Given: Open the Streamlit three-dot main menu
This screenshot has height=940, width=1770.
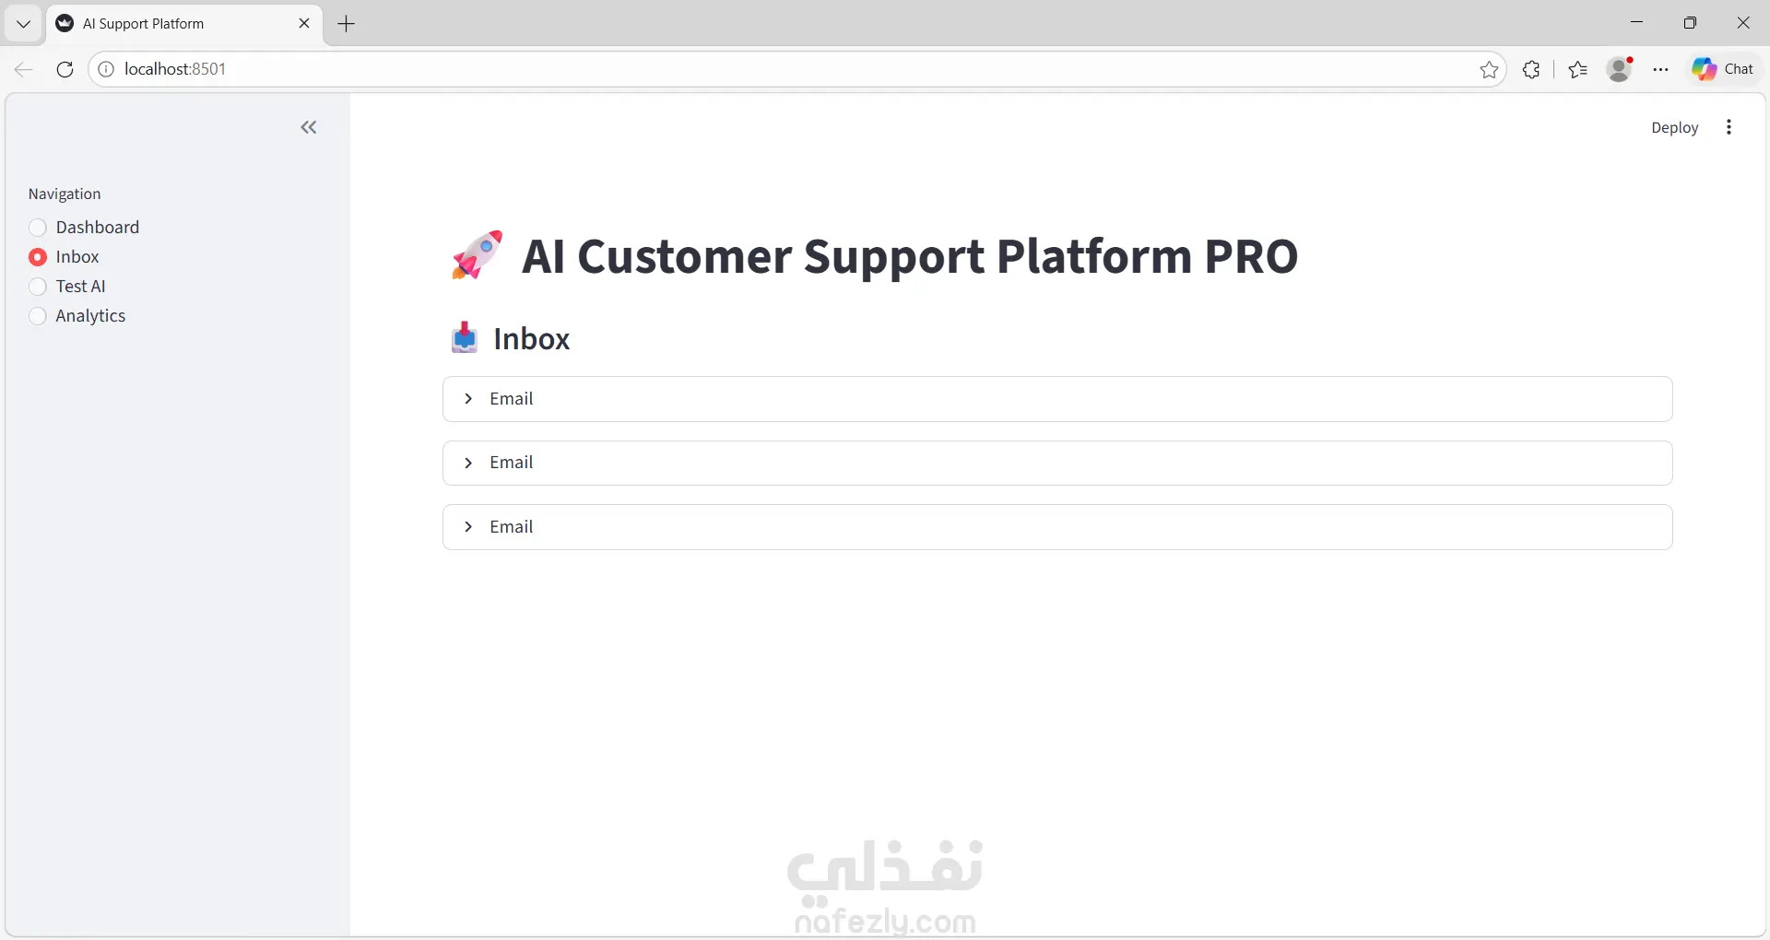Looking at the screenshot, I should tap(1729, 128).
